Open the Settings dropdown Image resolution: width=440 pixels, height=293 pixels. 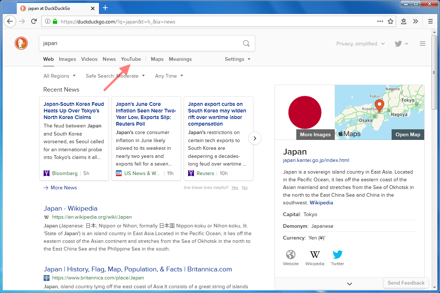click(x=238, y=59)
